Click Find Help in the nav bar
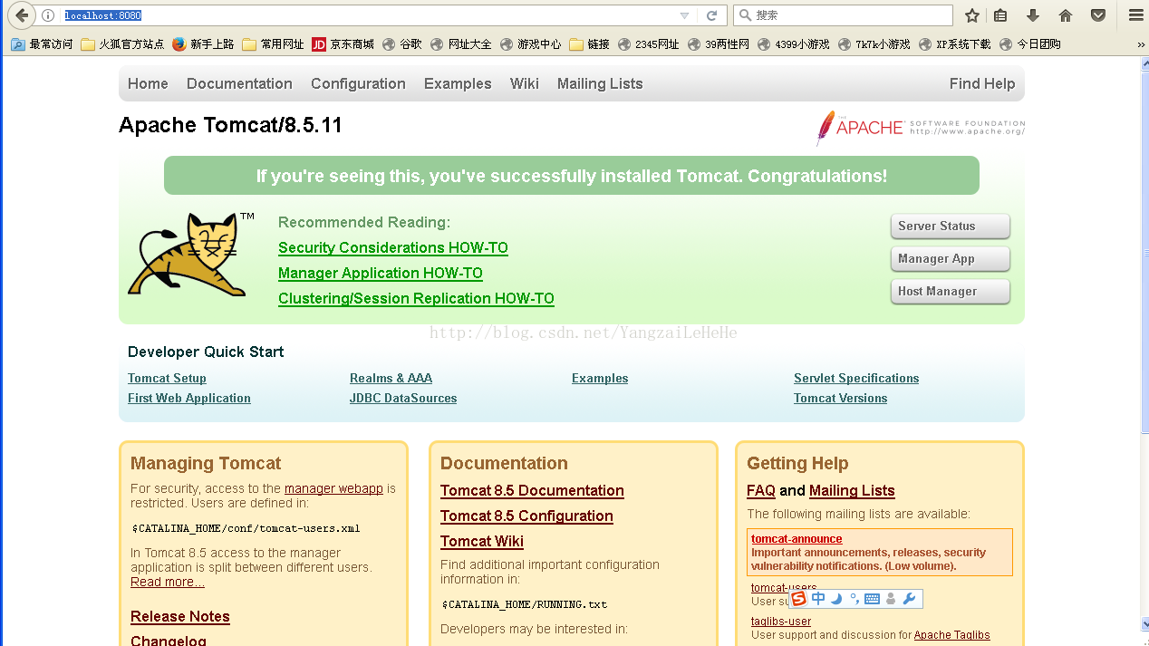 (982, 83)
